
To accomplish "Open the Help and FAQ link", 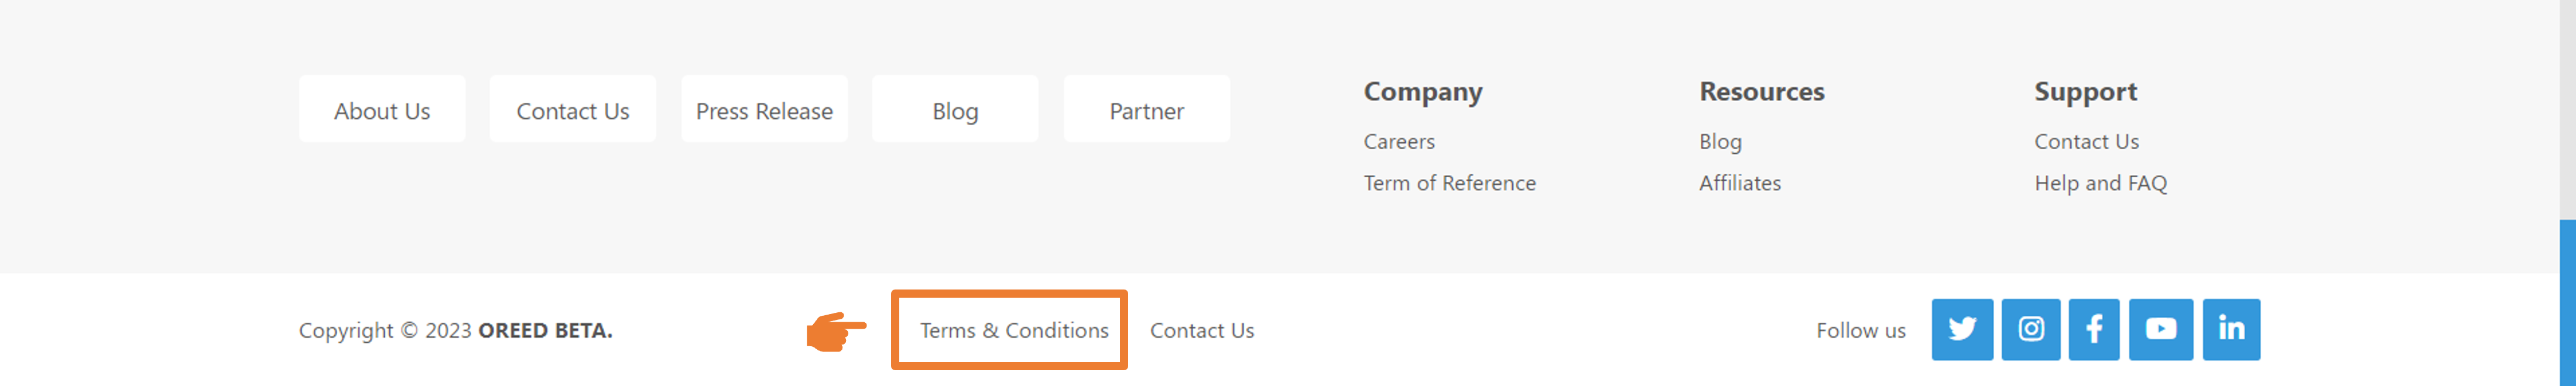I will click(x=2100, y=183).
